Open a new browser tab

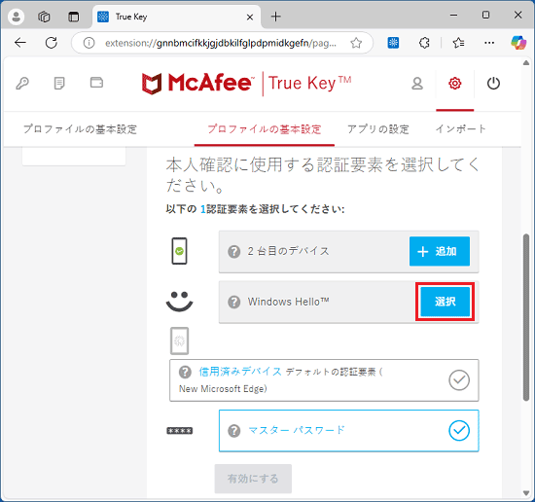[275, 17]
